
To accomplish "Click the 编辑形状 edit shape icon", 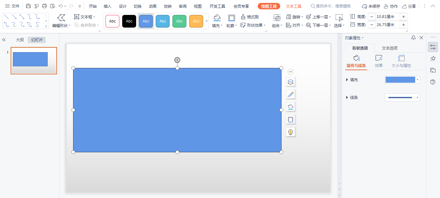I will (x=61, y=18).
